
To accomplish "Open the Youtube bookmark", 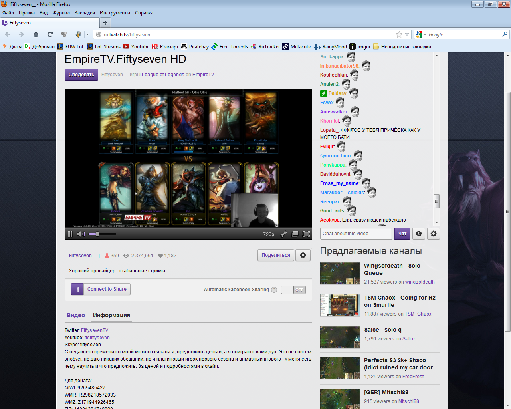I will pyautogui.click(x=136, y=47).
